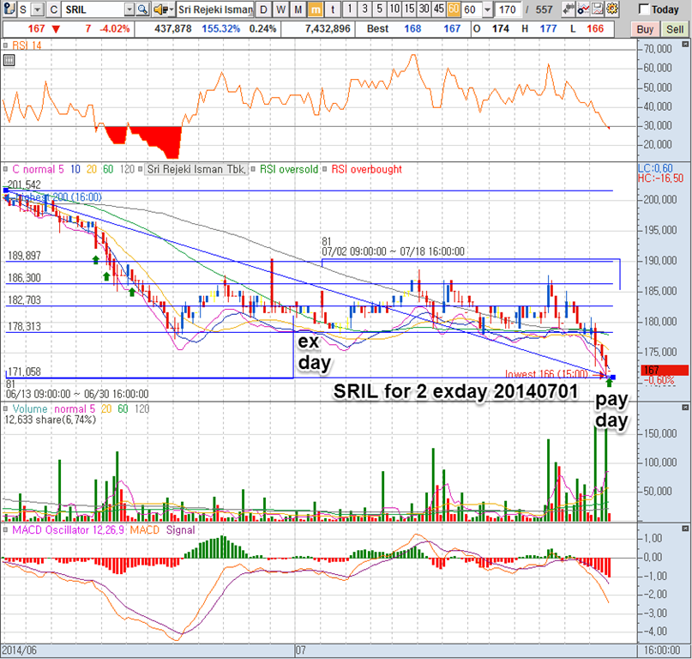Click the LC:0.60 label on price axis
The width and height of the screenshot is (692, 659).
[655, 168]
